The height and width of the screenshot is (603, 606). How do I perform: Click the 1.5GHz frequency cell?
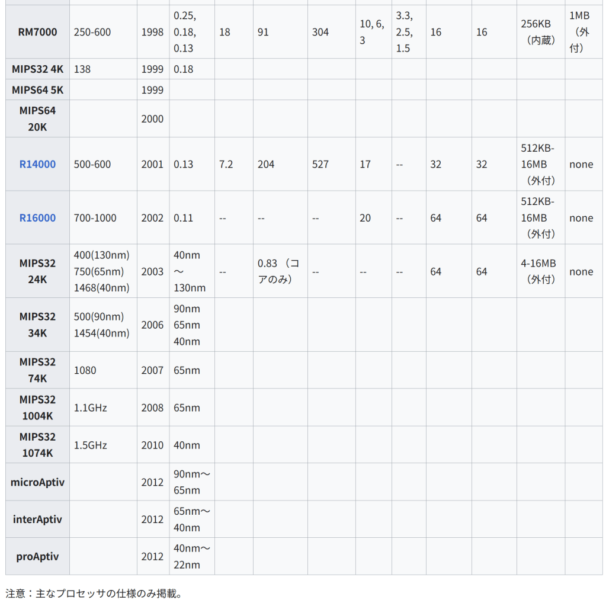tap(91, 445)
